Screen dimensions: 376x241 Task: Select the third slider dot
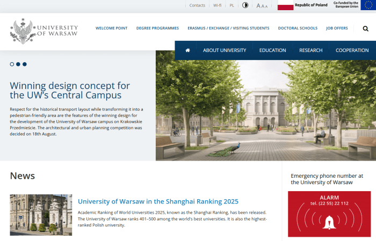(x=25, y=64)
